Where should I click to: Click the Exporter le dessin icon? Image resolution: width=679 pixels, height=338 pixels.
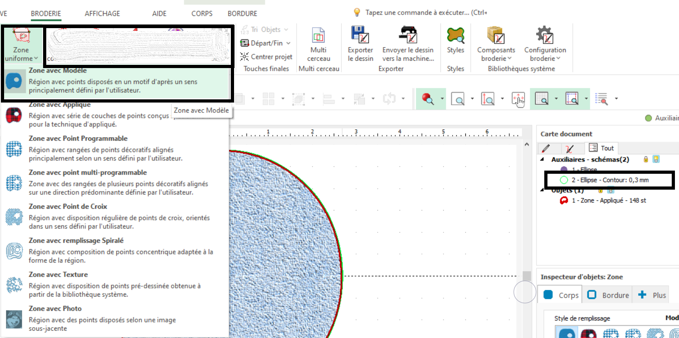[360, 36]
